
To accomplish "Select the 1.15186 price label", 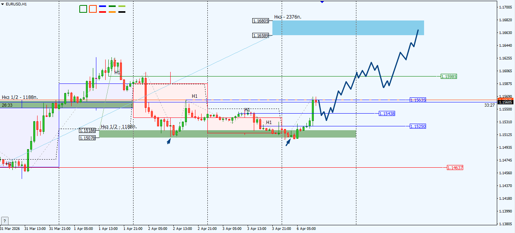I will coord(87,131).
